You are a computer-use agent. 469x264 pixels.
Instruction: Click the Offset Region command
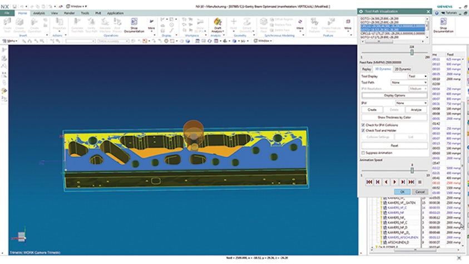[280, 19]
